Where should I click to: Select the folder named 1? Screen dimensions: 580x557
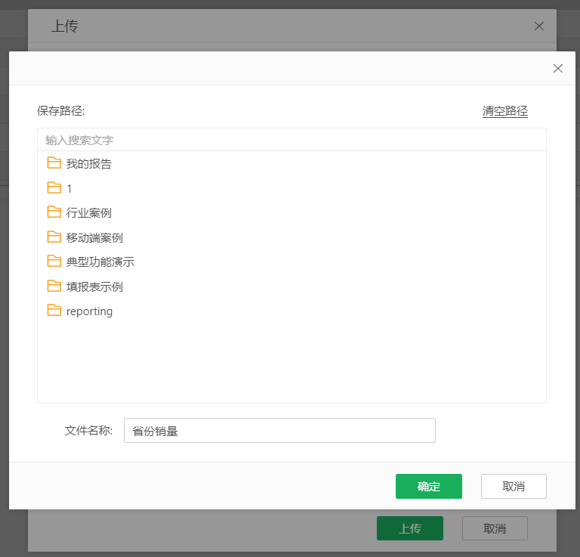pos(69,189)
